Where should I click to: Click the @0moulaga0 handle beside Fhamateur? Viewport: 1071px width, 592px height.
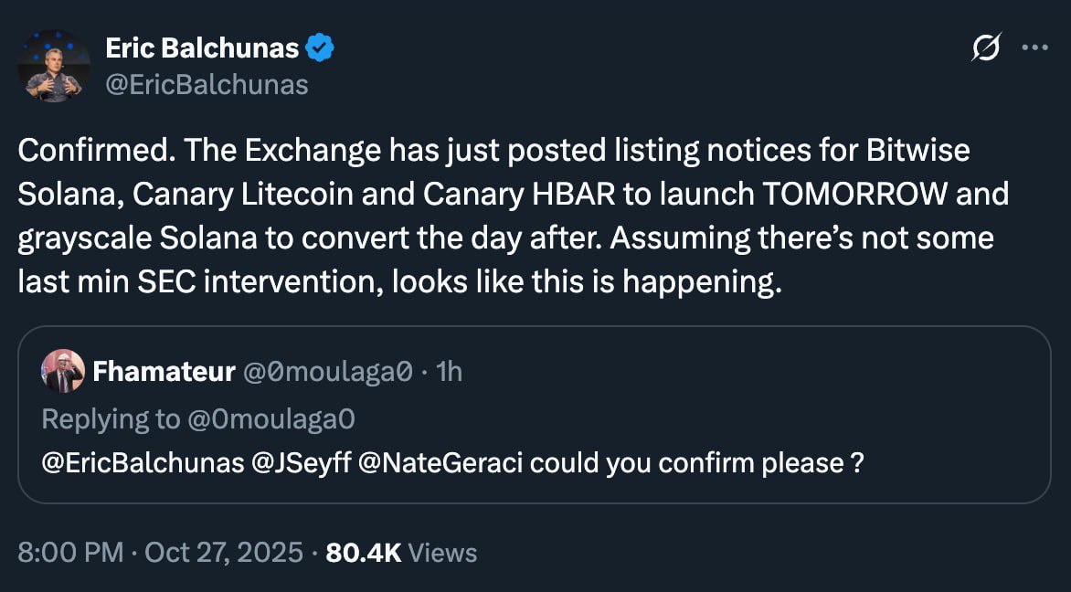[x=327, y=372]
